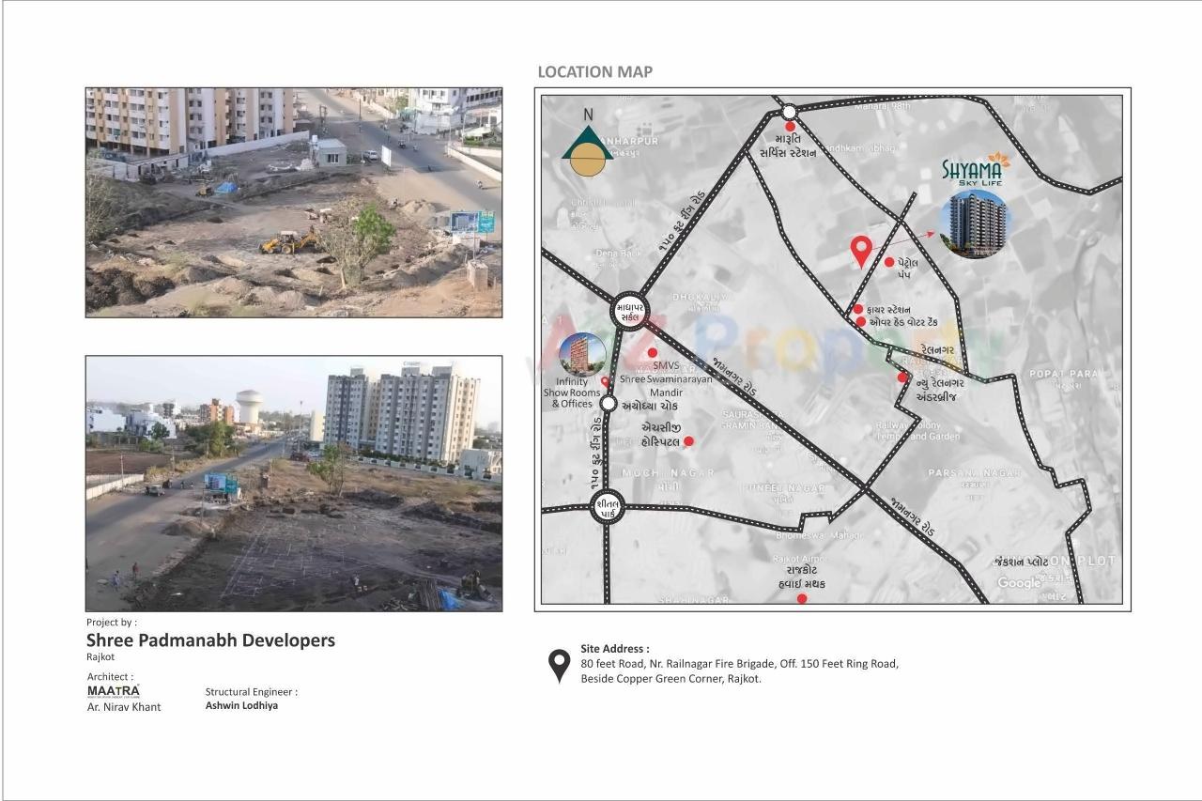Select the Rajkot Airport marker dot
The width and height of the screenshot is (1202, 801).
point(802,597)
